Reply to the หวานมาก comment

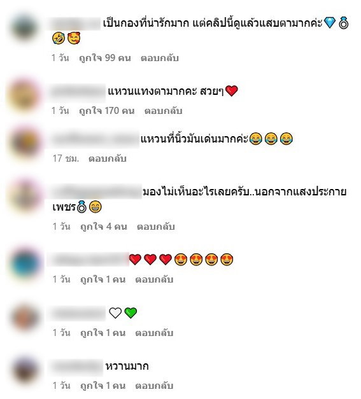[154, 386]
